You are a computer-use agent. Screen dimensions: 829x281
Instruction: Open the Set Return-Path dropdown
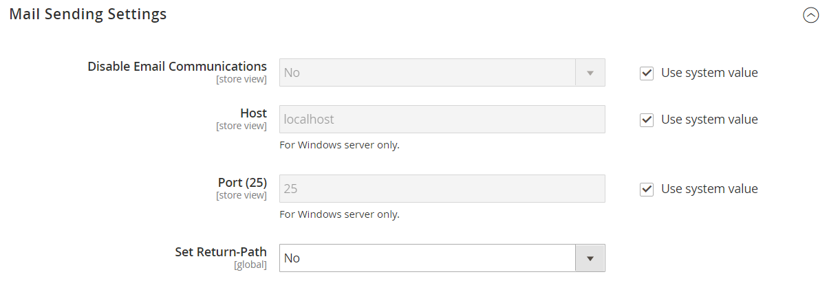442,258
